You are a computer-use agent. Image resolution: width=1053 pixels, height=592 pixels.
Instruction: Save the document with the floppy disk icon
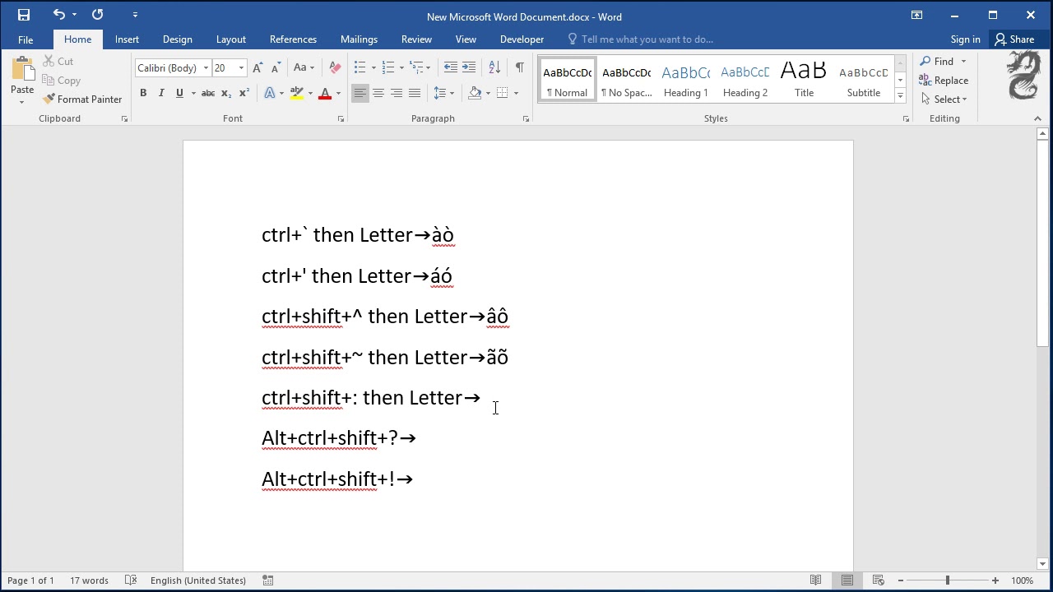(24, 15)
